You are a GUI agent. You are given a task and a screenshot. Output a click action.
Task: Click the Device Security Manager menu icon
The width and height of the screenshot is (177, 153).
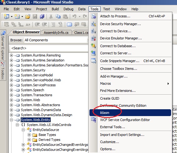(93, 24)
